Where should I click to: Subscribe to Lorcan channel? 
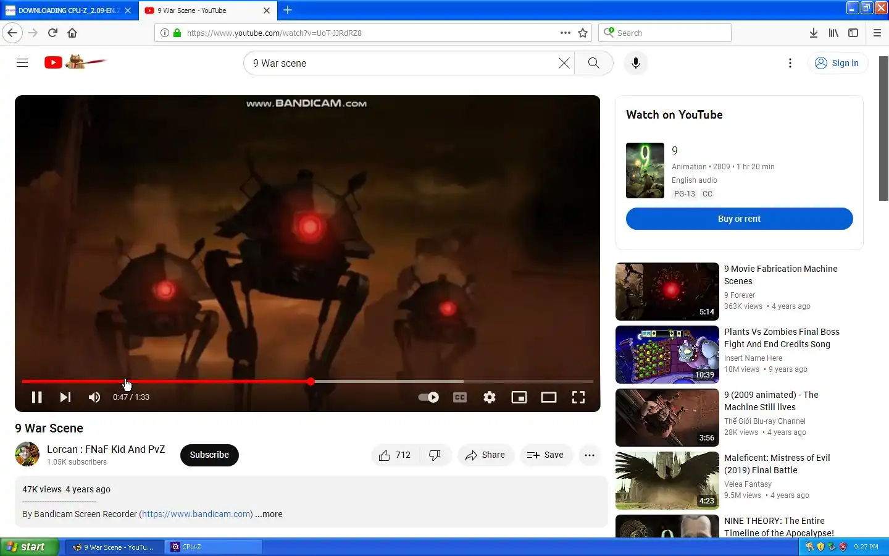pos(209,455)
